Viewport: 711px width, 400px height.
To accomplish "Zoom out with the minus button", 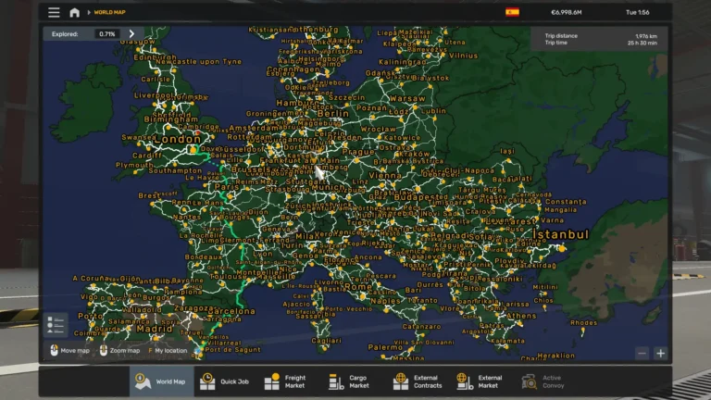I will pyautogui.click(x=642, y=354).
